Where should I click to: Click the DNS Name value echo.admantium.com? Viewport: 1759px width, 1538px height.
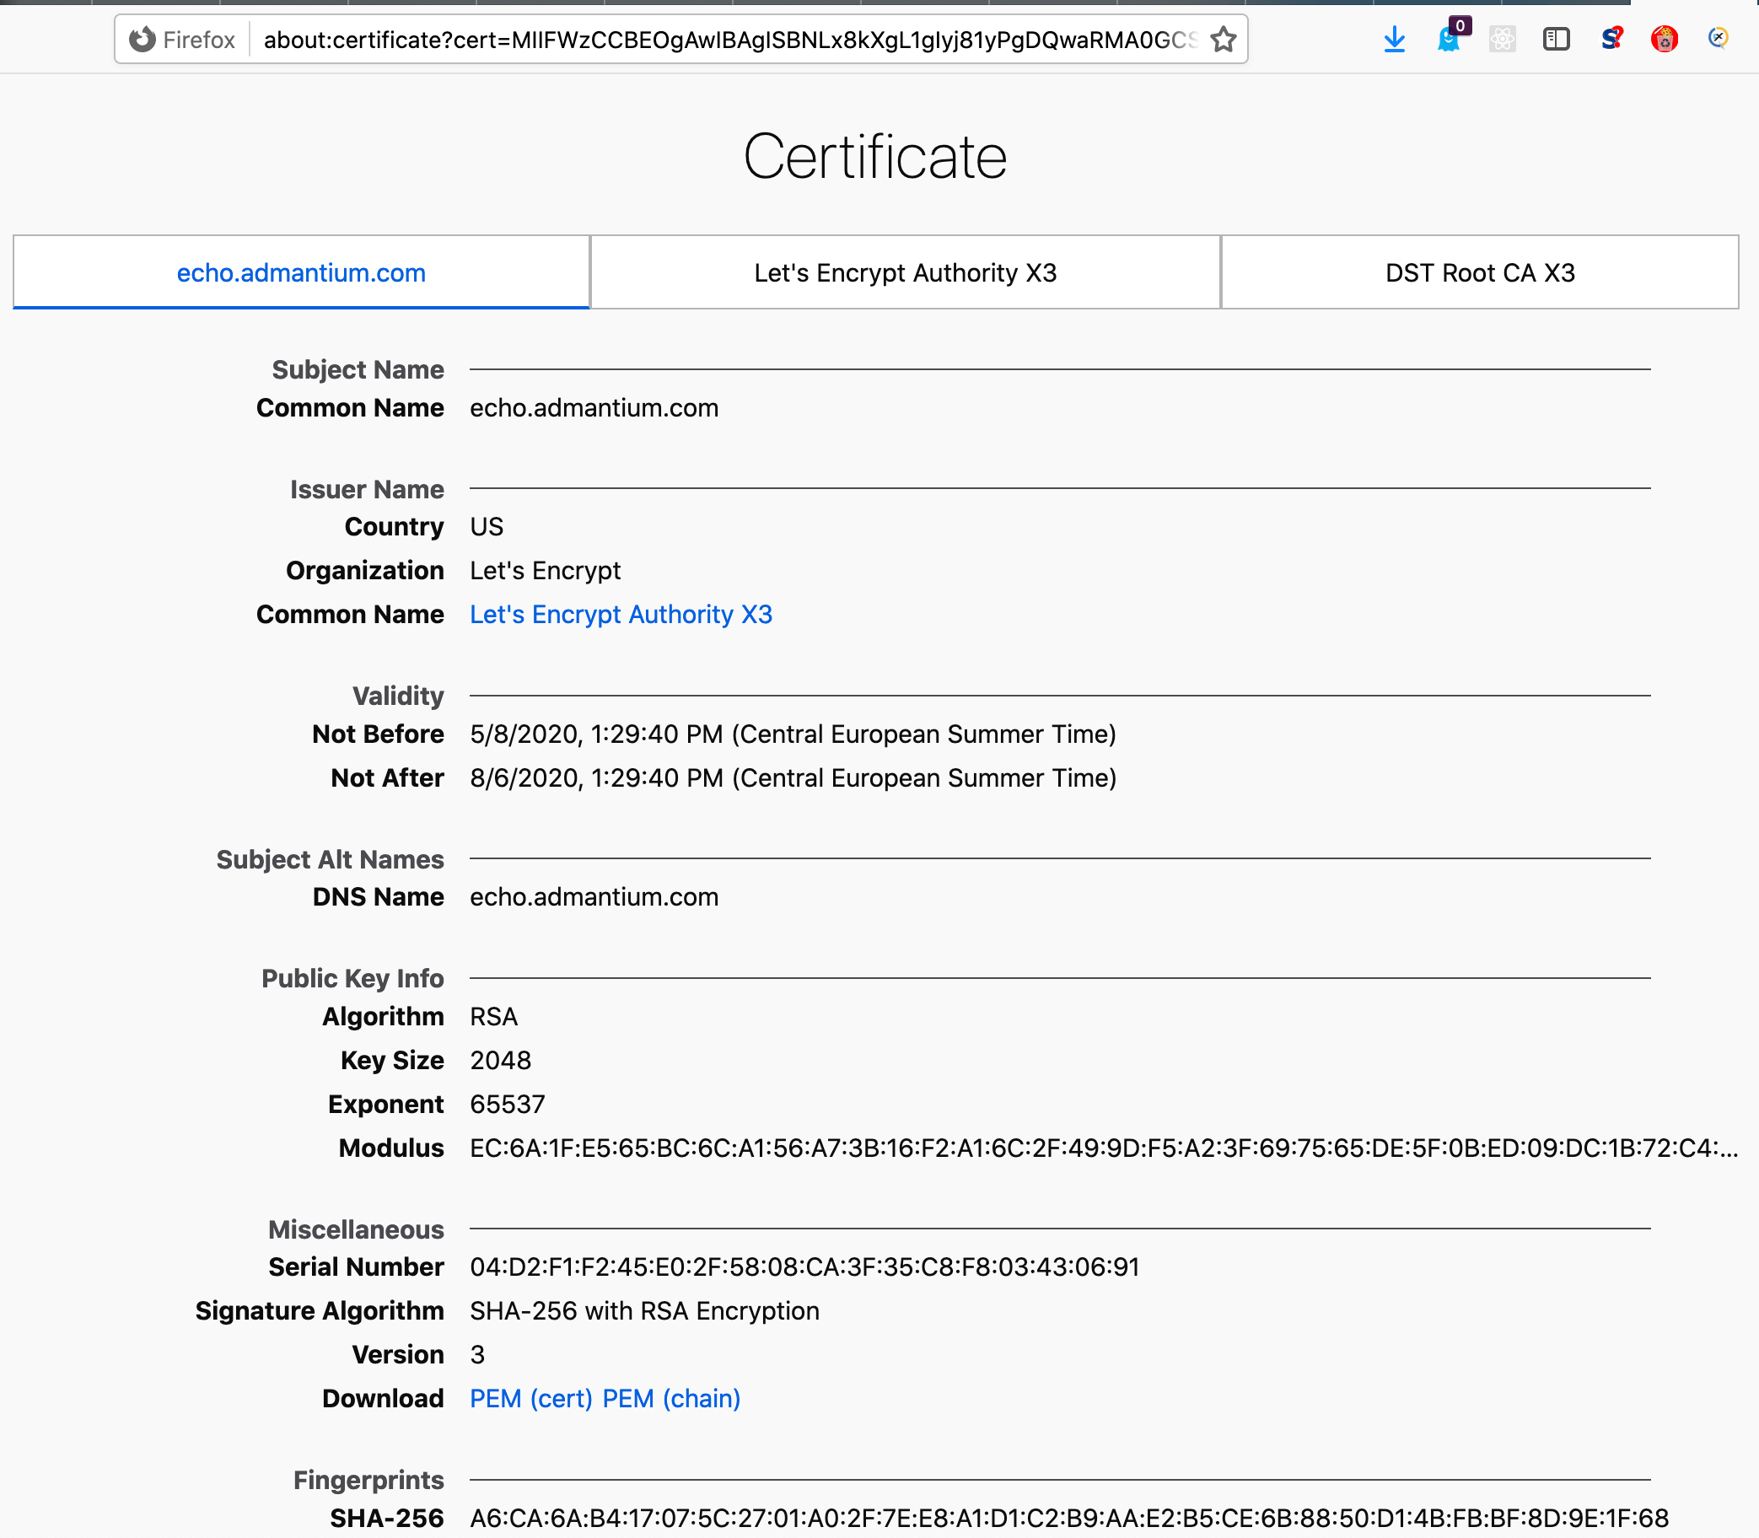[x=594, y=897]
